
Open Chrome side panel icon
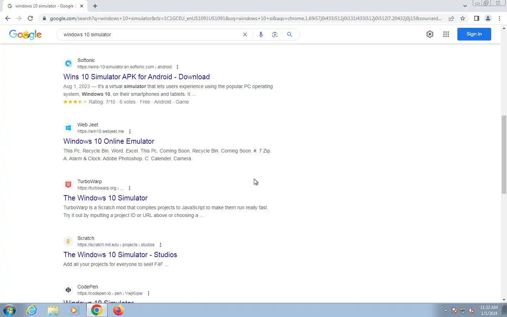pos(476,18)
